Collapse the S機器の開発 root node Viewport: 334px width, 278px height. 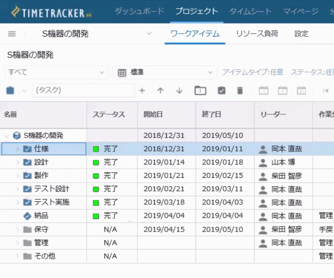[x=6, y=136]
